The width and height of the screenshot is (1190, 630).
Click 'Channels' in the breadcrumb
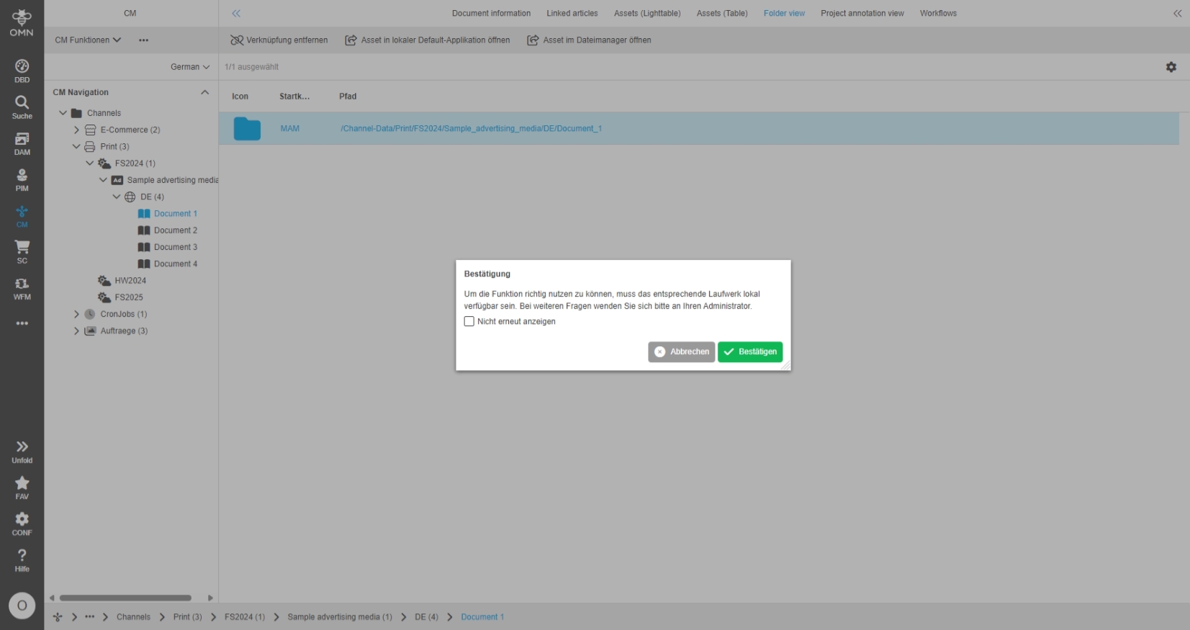133,617
